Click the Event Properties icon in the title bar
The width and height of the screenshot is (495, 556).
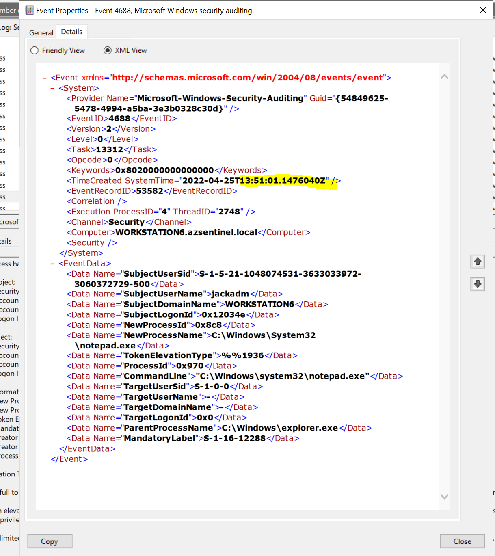(28, 10)
